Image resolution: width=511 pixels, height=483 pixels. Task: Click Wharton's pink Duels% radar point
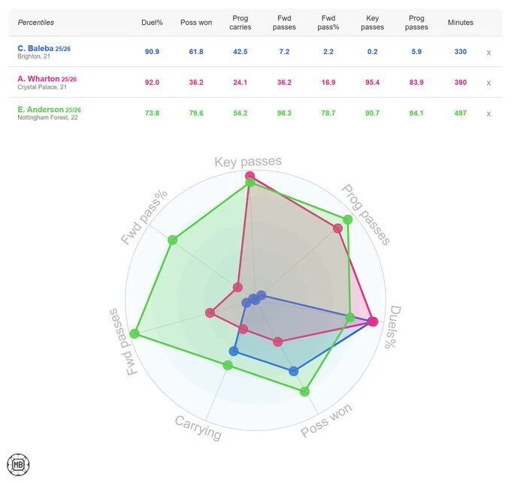[373, 321]
